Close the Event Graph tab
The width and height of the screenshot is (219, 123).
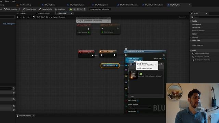pyautogui.click(x=72, y=14)
